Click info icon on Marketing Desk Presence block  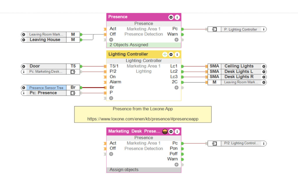[x=177, y=132]
